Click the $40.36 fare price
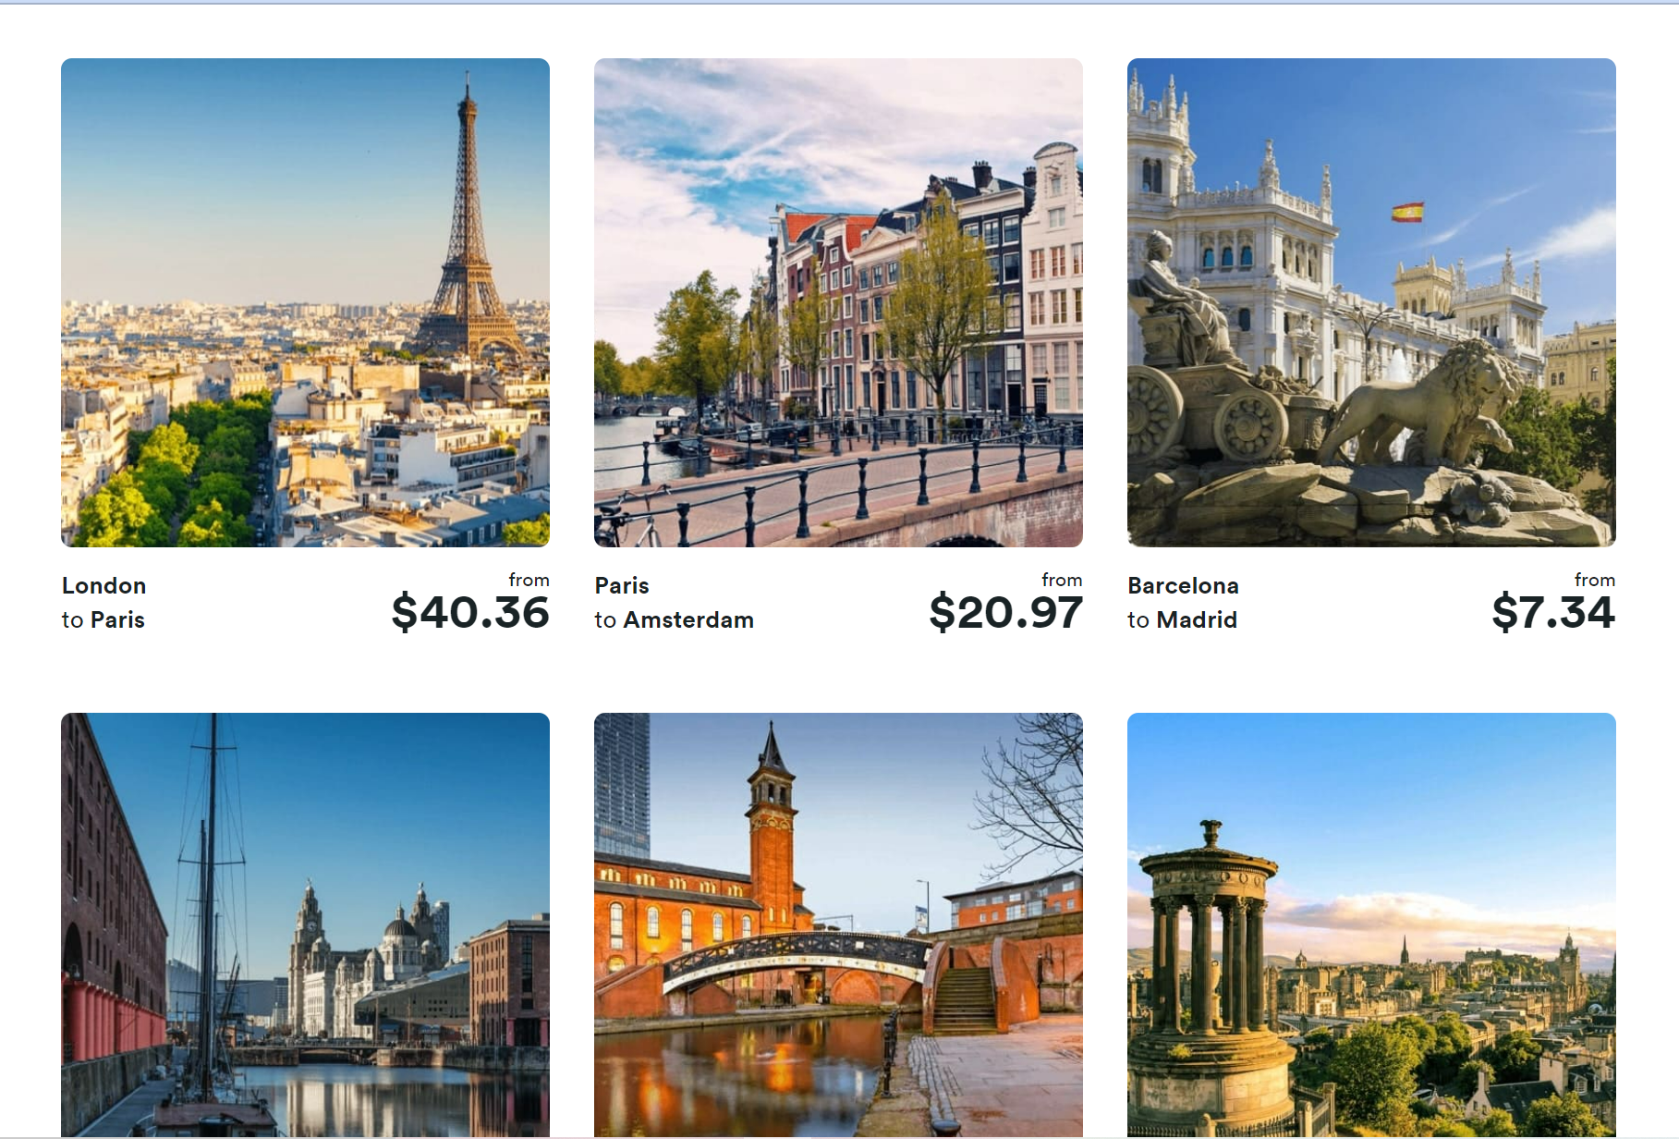Viewport: 1679px width, 1139px height. tap(470, 612)
